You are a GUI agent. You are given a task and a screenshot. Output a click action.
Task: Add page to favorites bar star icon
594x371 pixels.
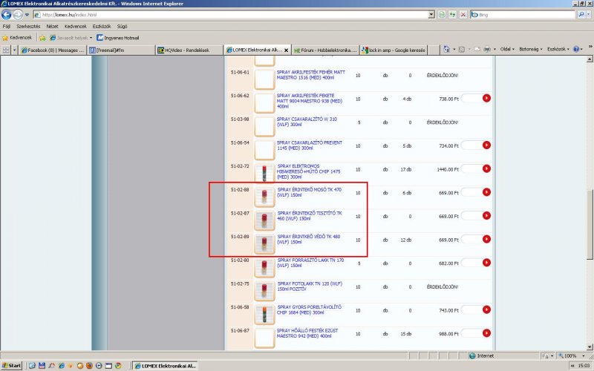pyautogui.click(x=42, y=38)
